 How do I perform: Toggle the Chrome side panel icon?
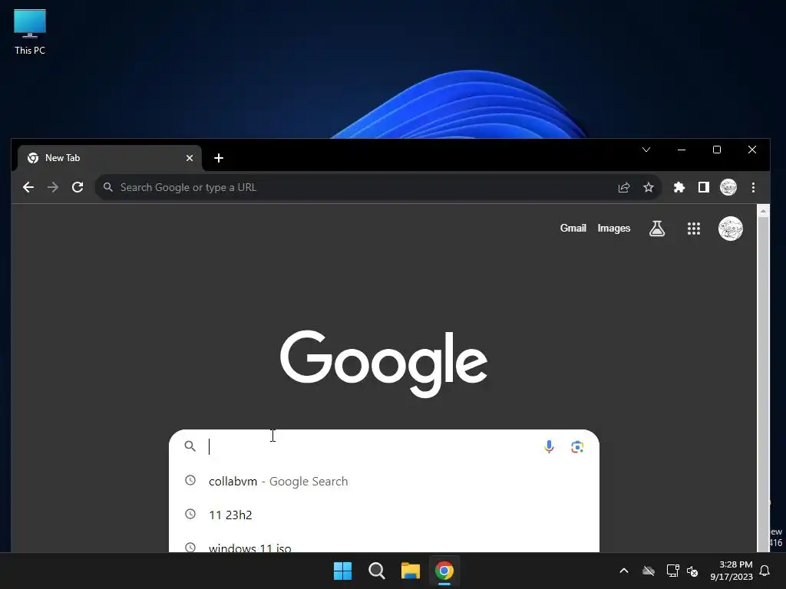click(x=704, y=187)
